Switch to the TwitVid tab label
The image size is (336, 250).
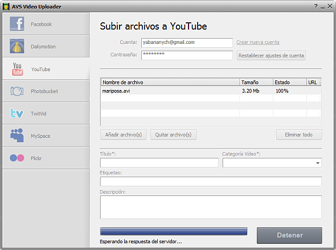coord(39,113)
